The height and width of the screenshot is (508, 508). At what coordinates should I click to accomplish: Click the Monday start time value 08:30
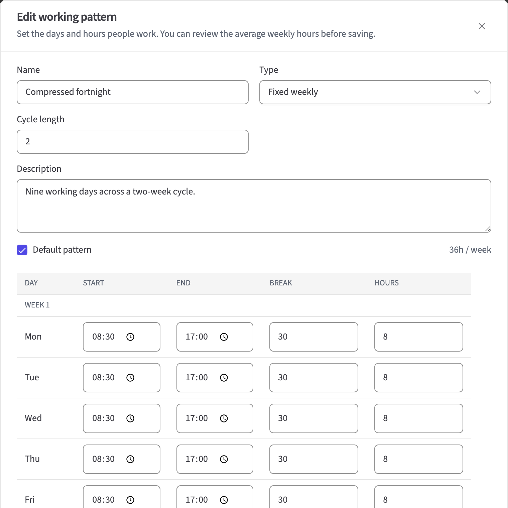pyautogui.click(x=103, y=337)
